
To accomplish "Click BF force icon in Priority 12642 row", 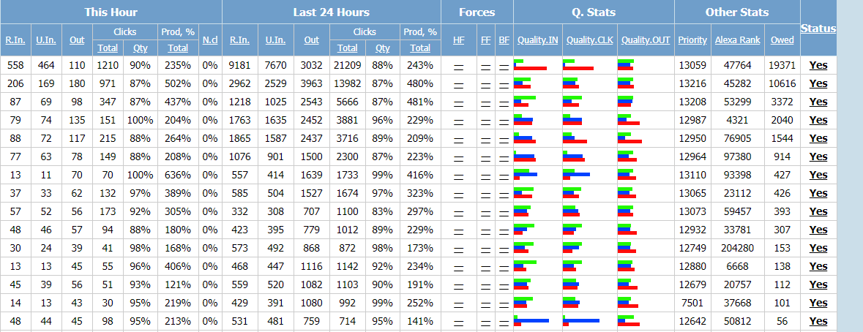I will tap(504, 323).
